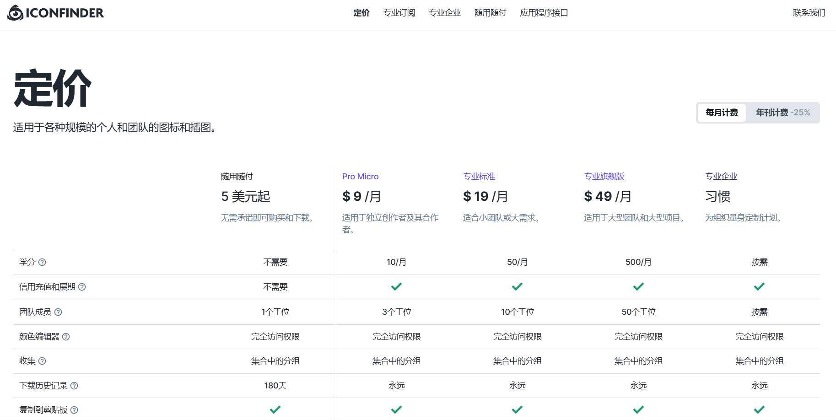Click the 适用于大型团队和大型项目 description
This screenshot has width=836, height=420.
point(634,218)
